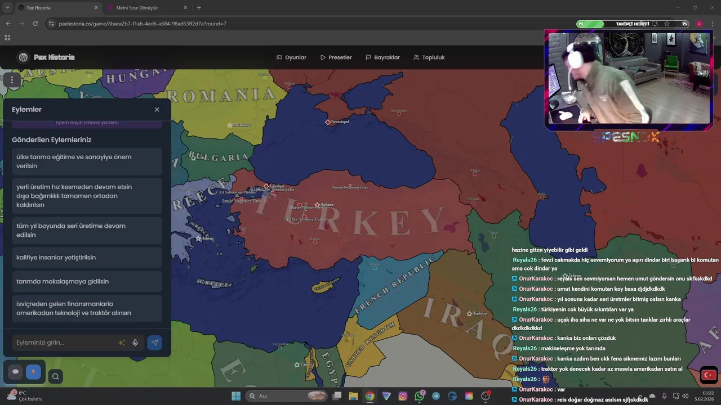The image size is (721, 405).
Task: Click the browser address bar URL
Action: pyautogui.click(x=143, y=24)
